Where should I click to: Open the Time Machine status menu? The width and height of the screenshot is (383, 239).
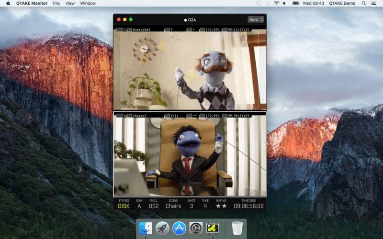click(259, 3)
